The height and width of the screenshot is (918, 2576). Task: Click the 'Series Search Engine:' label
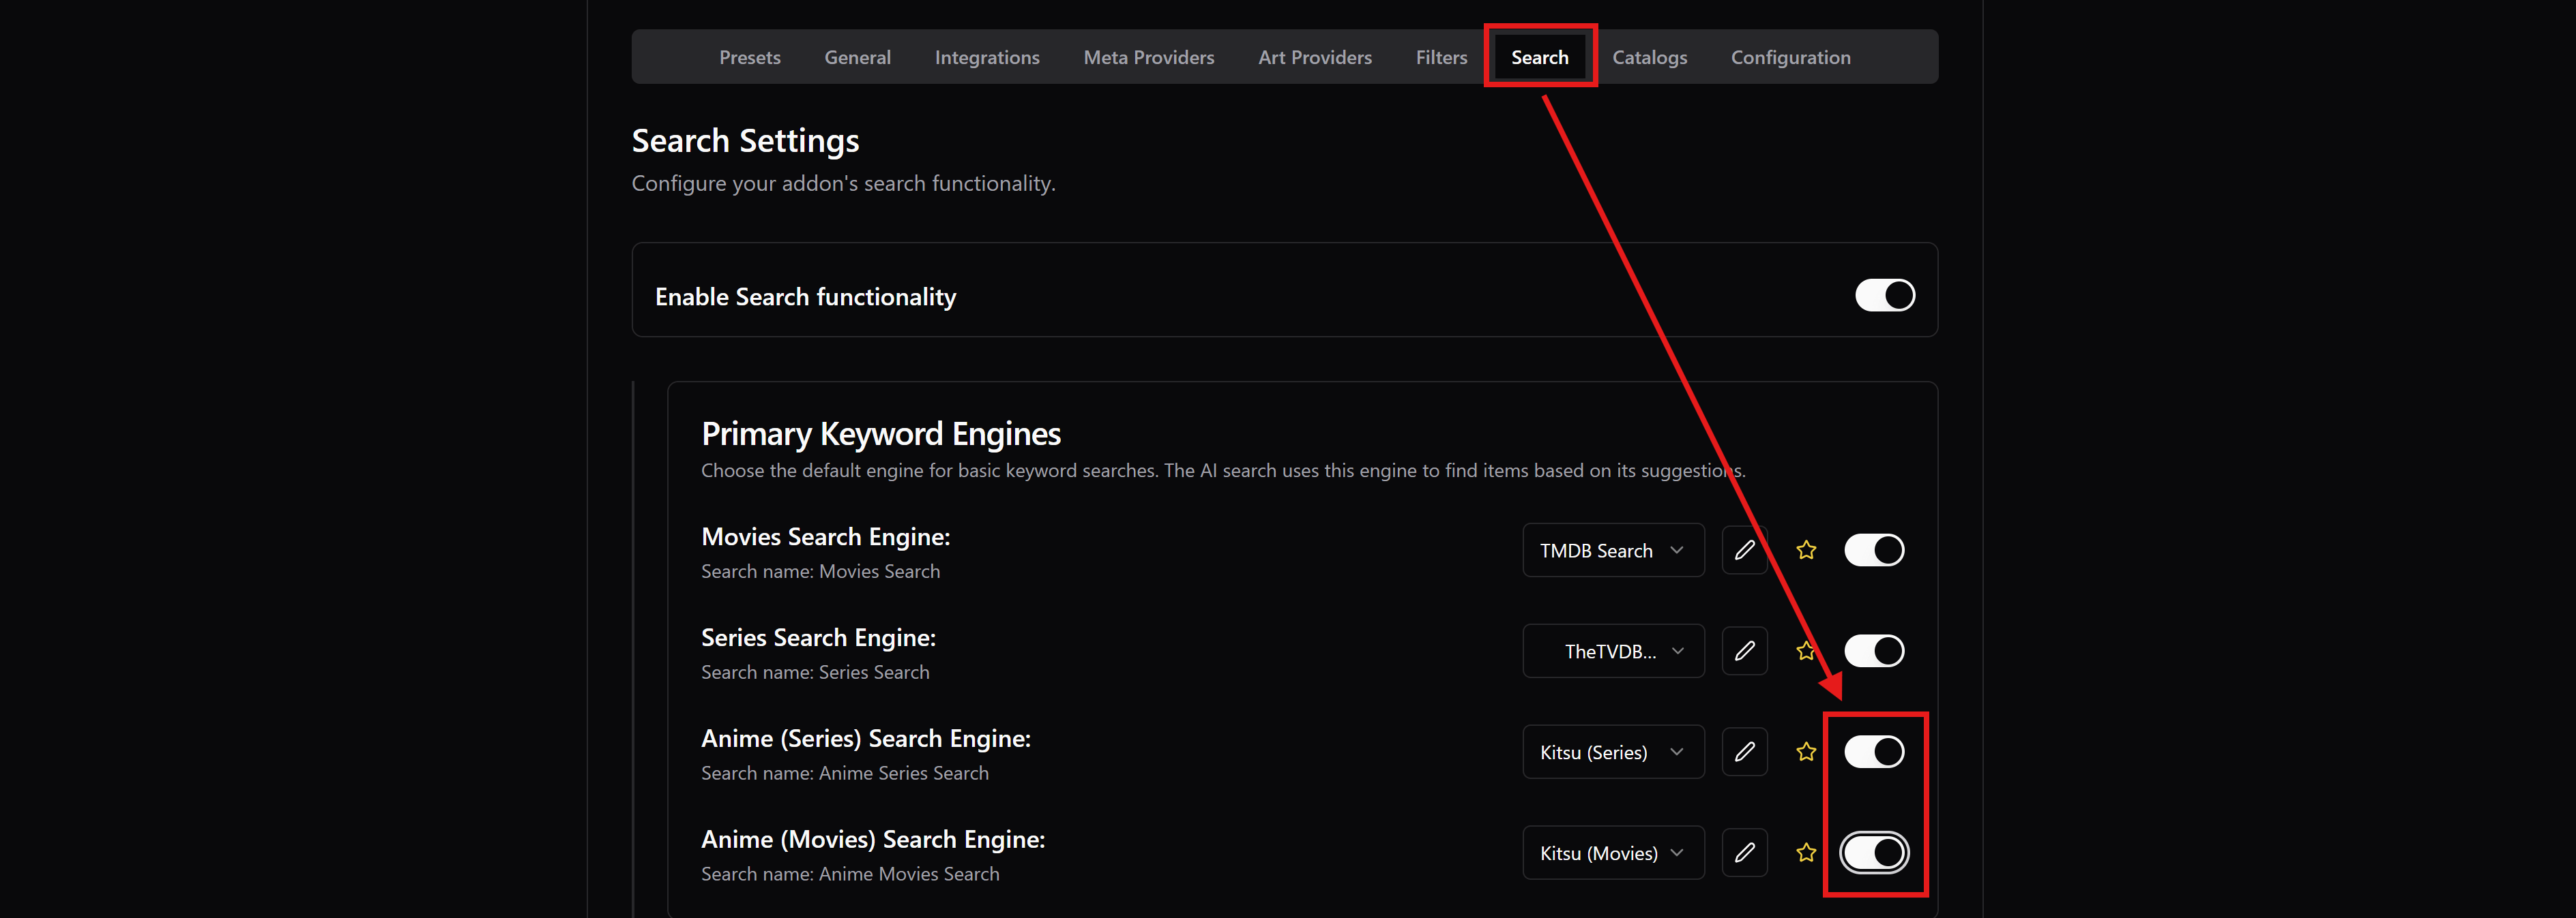click(x=818, y=637)
